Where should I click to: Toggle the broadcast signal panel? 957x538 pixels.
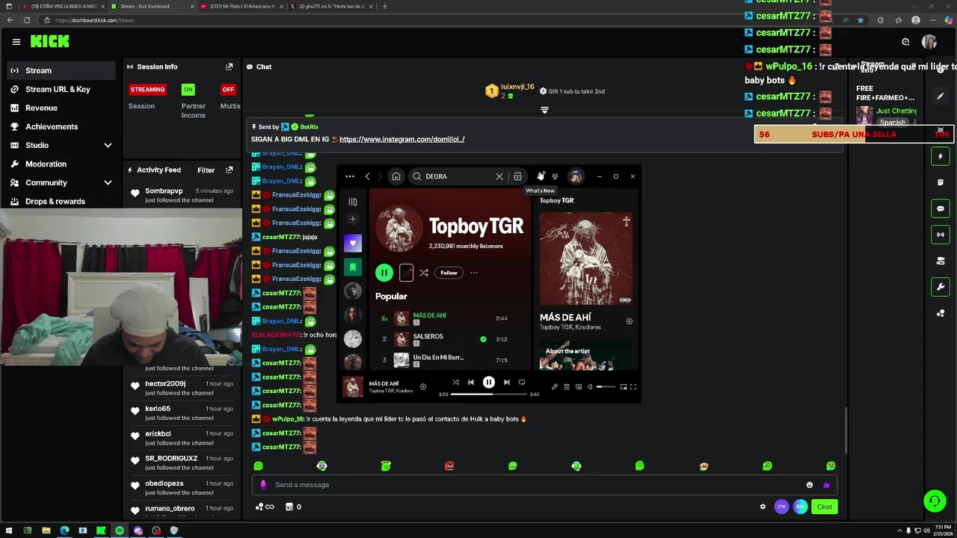coord(941,235)
